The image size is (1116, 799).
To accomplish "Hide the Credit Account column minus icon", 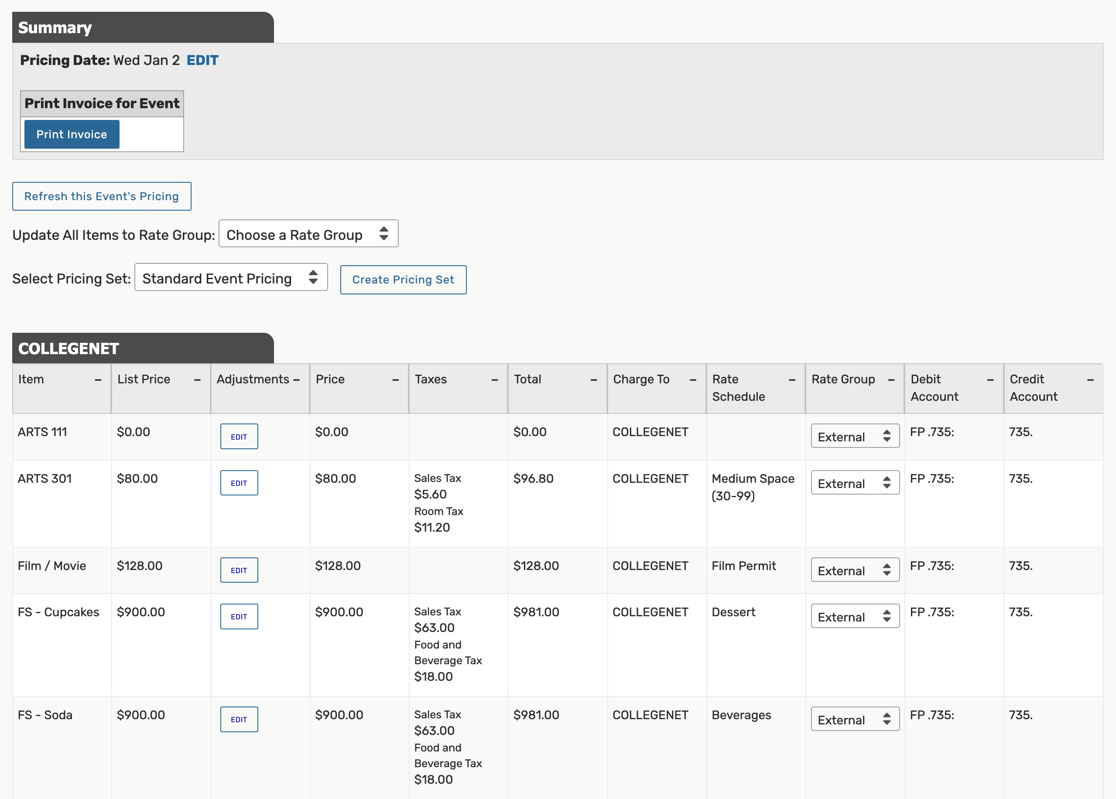I will click(1090, 380).
